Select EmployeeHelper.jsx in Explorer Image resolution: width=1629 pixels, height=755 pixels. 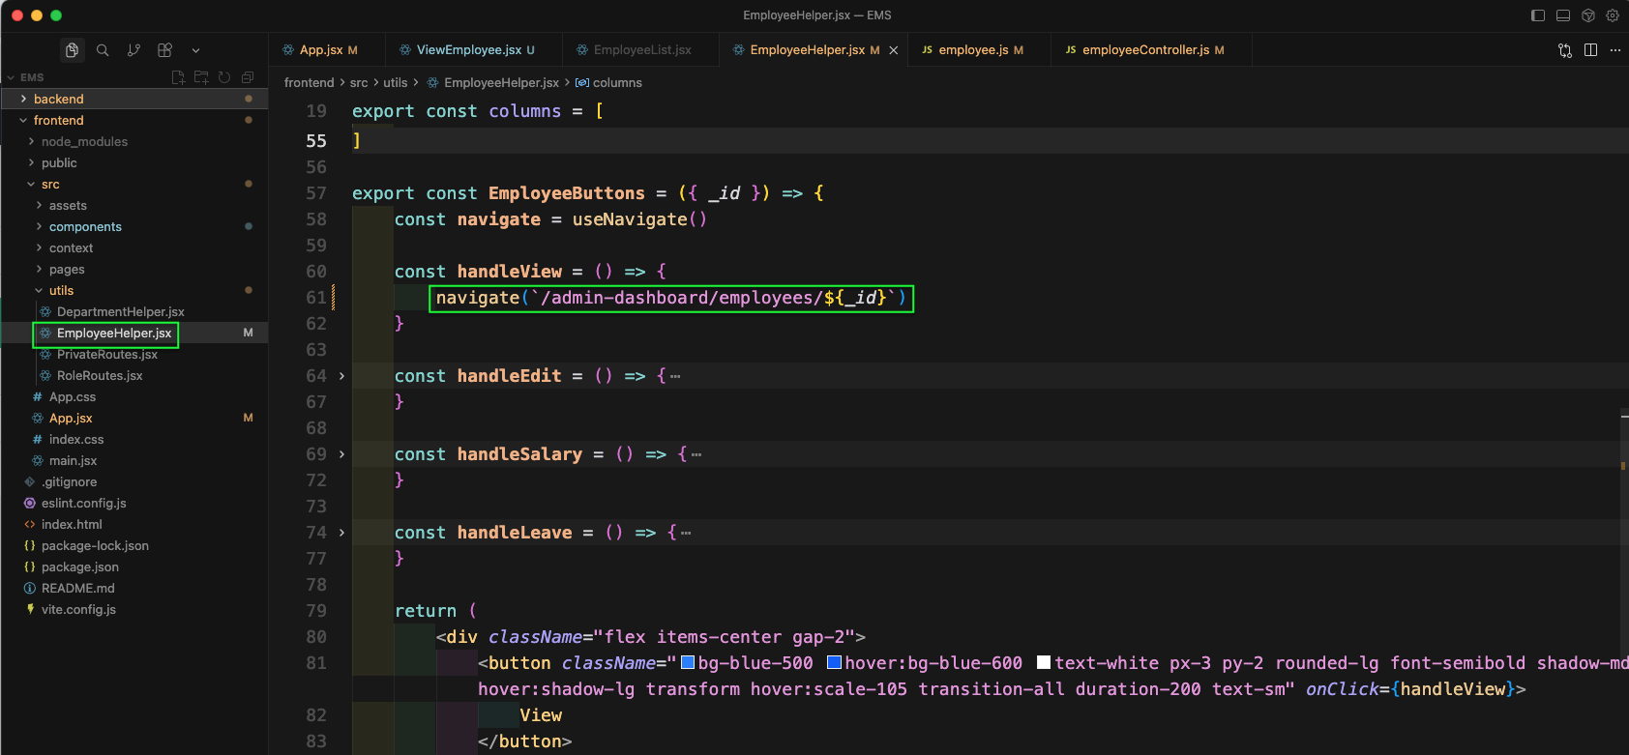(x=133, y=333)
